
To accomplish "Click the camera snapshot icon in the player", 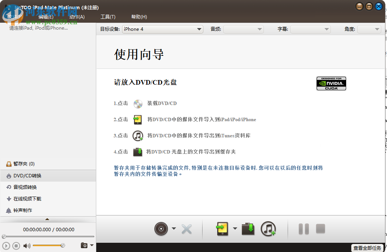I will (x=85, y=245).
